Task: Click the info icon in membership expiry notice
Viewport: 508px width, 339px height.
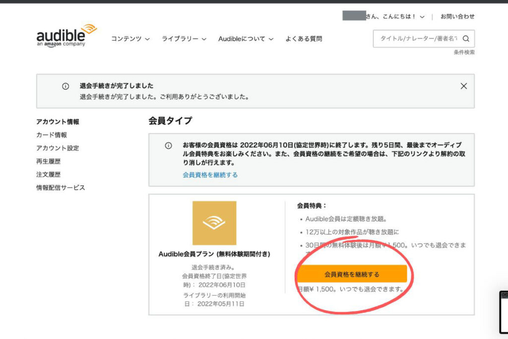Action: point(169,145)
